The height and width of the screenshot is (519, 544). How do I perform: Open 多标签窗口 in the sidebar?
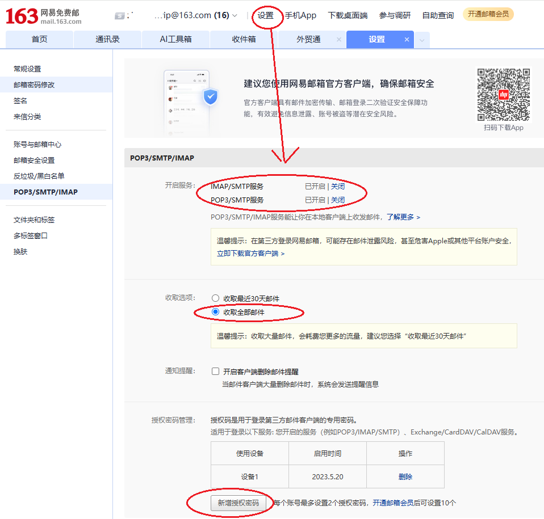31,236
